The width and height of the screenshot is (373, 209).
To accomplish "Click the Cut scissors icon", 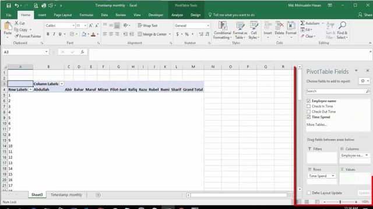I will click(x=16, y=23).
